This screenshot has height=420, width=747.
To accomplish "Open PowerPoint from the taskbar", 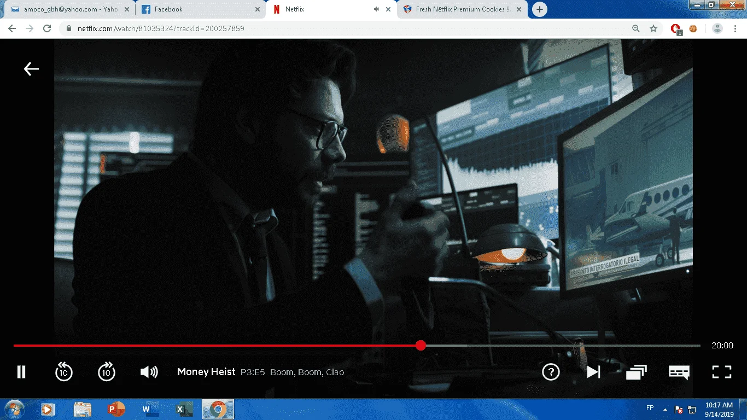I will pyautogui.click(x=116, y=409).
